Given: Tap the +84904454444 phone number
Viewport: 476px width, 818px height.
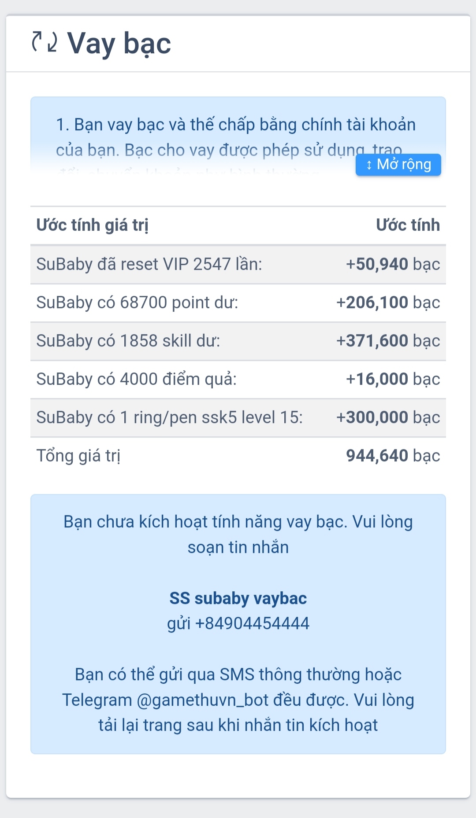Looking at the screenshot, I should [x=252, y=623].
